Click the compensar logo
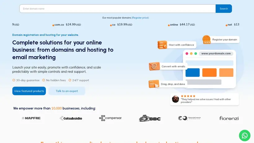 [x=110, y=118]
